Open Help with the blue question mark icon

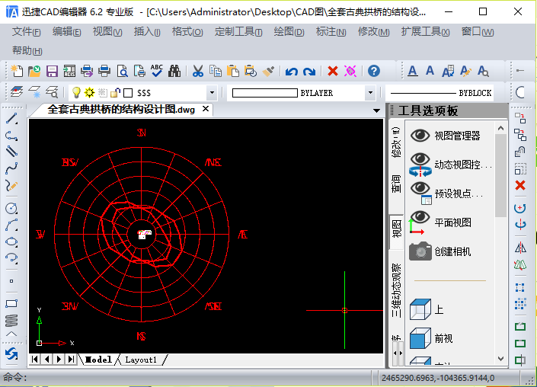pos(374,71)
